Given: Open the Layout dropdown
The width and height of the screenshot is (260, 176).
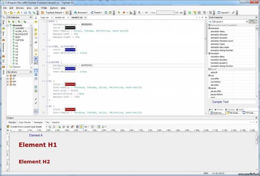Looking at the screenshot, I should 224,13.
